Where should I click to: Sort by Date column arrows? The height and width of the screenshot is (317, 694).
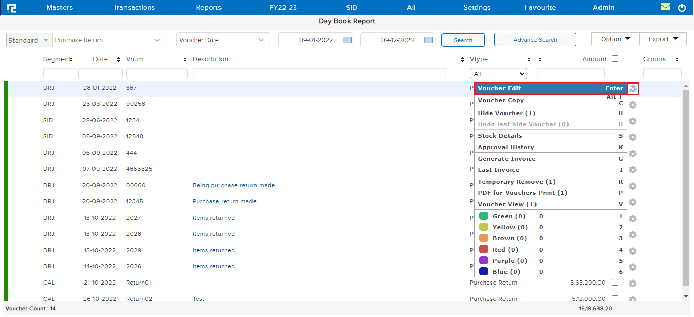click(118, 60)
